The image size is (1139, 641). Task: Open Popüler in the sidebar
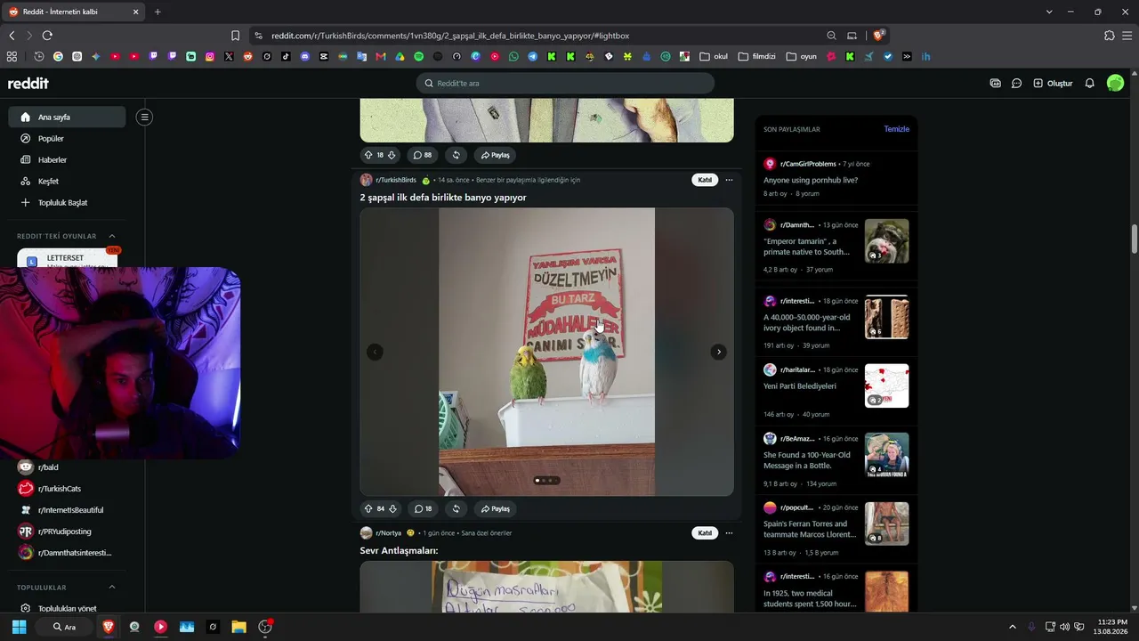click(67, 138)
